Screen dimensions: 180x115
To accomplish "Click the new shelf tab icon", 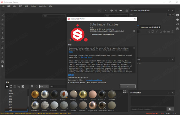I will (11, 87).
